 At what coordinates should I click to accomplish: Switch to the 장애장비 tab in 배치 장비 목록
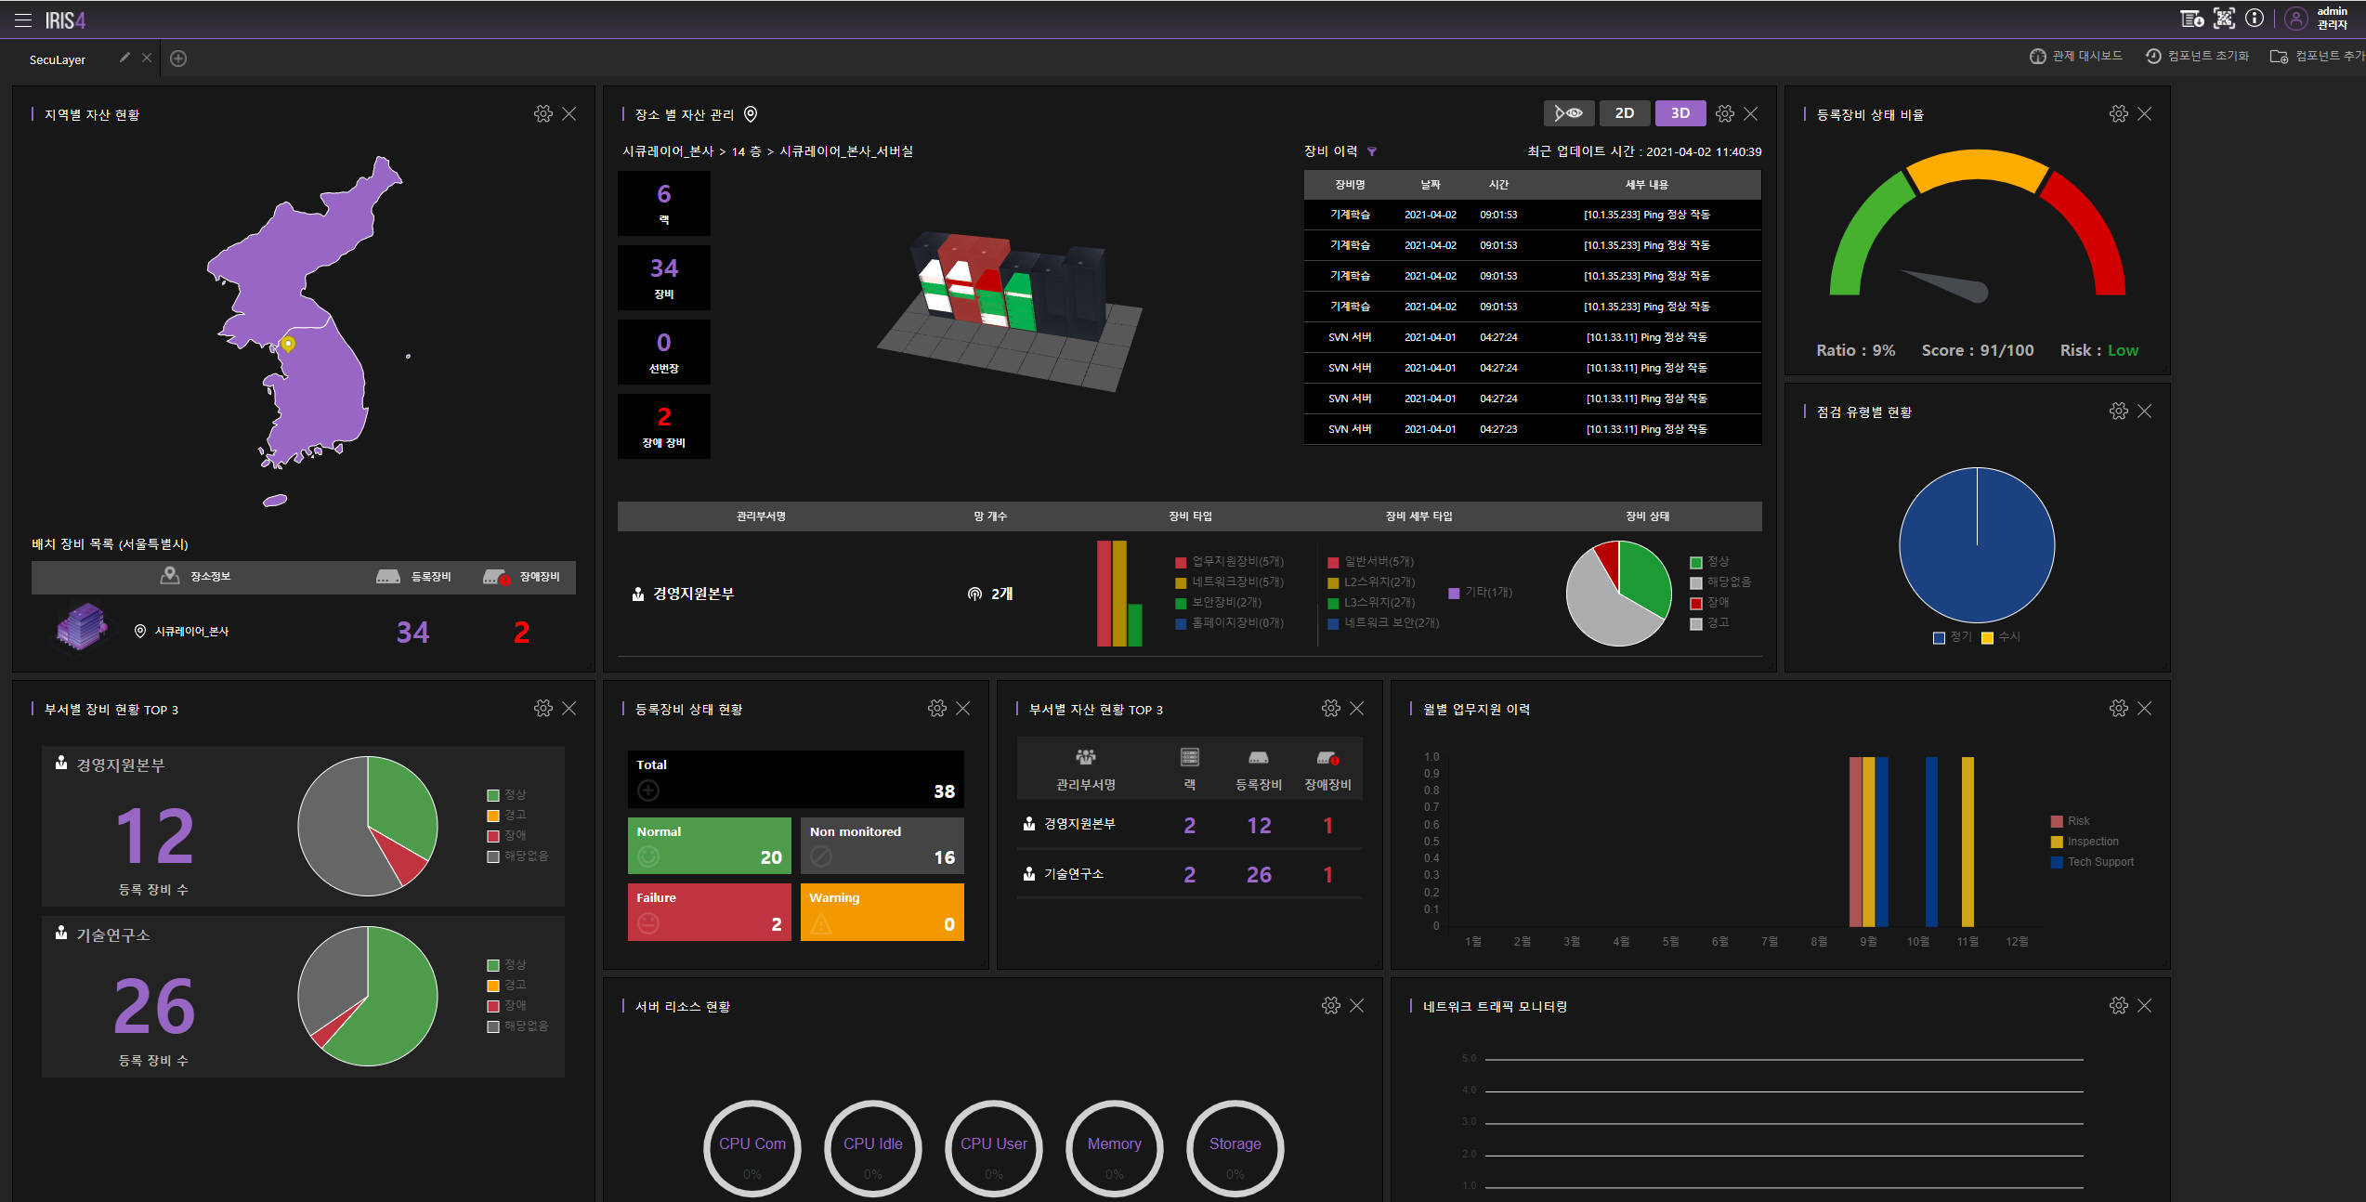(x=523, y=576)
